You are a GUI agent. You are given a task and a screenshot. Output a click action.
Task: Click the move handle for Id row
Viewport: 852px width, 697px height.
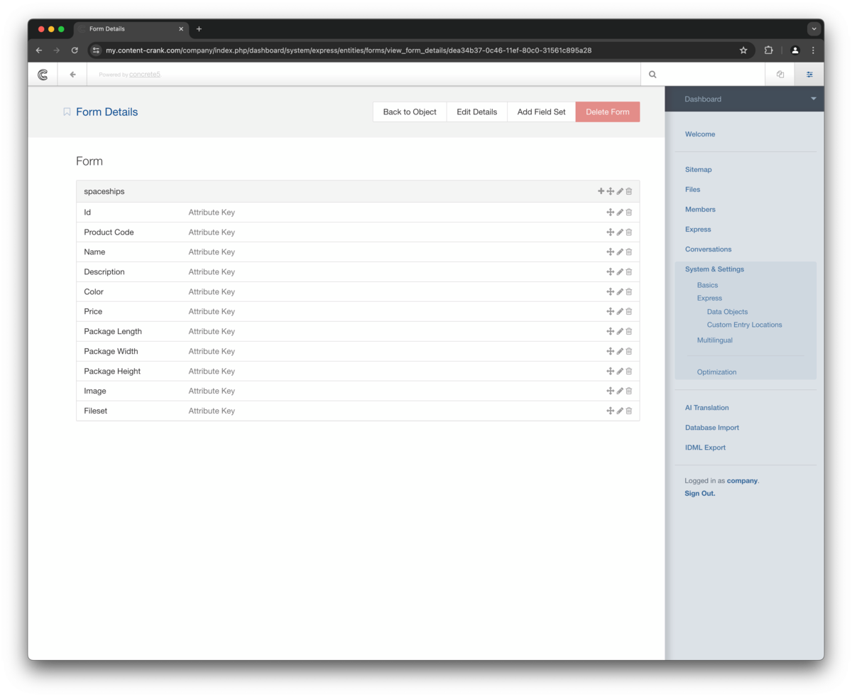[611, 212]
